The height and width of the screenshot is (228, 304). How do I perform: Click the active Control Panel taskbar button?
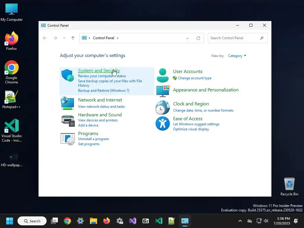coord(185,221)
